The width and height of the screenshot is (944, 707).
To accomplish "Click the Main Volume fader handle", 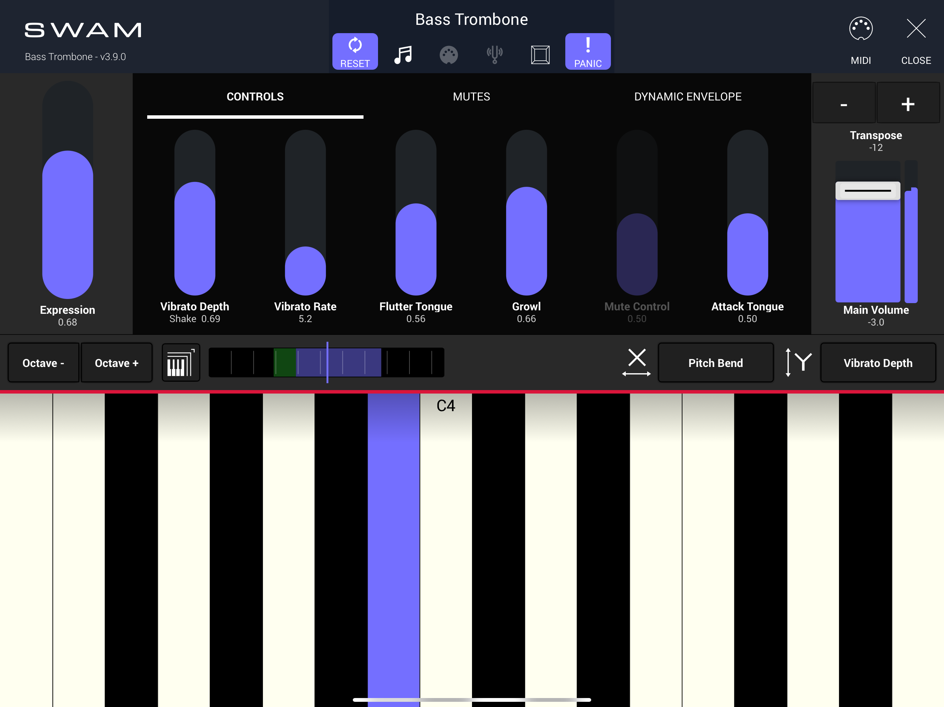I will [868, 191].
